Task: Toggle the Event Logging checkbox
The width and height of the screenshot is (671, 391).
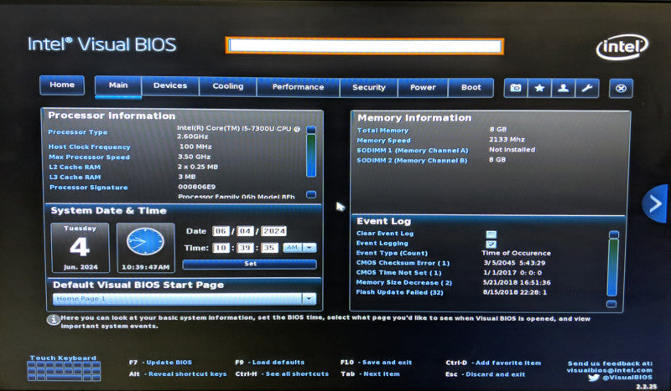Action: (x=492, y=244)
